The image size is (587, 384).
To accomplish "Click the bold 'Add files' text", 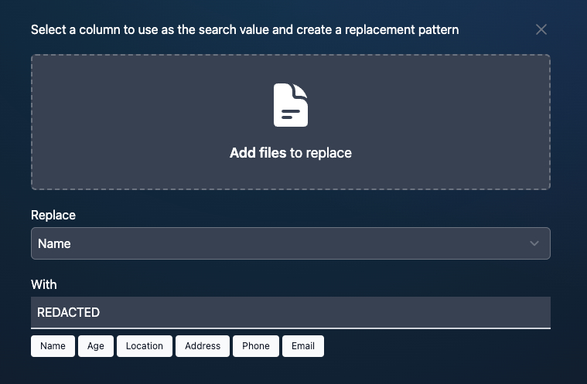I will click(x=258, y=153).
